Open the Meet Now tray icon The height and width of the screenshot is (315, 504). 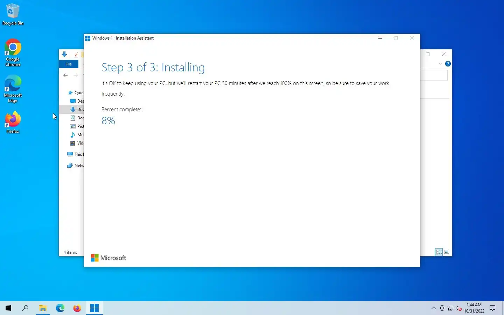point(442,308)
